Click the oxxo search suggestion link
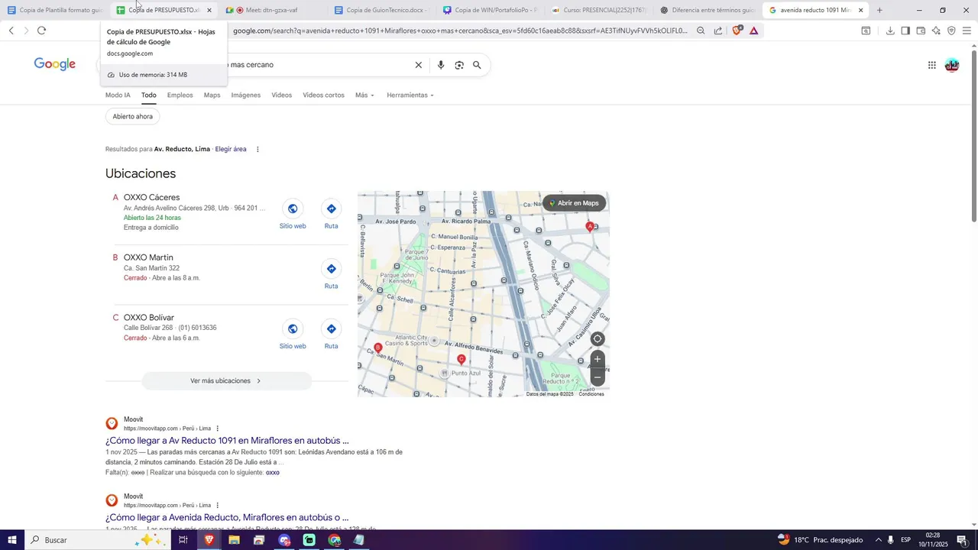 pos(273,472)
